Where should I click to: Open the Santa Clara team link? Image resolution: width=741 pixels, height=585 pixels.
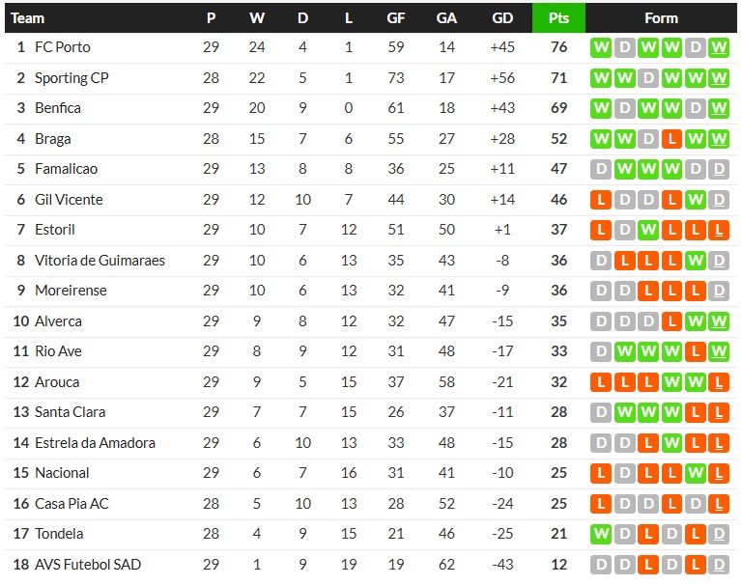point(71,412)
